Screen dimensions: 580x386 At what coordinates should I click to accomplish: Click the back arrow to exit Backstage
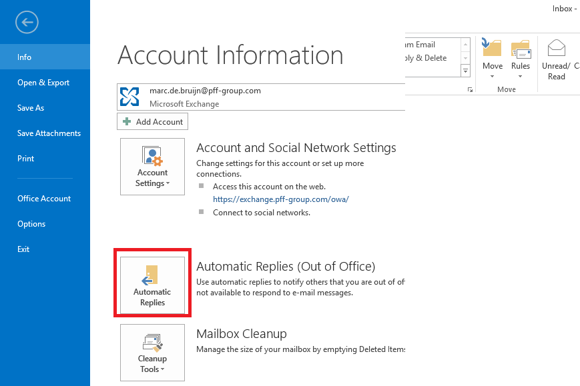coord(27,23)
